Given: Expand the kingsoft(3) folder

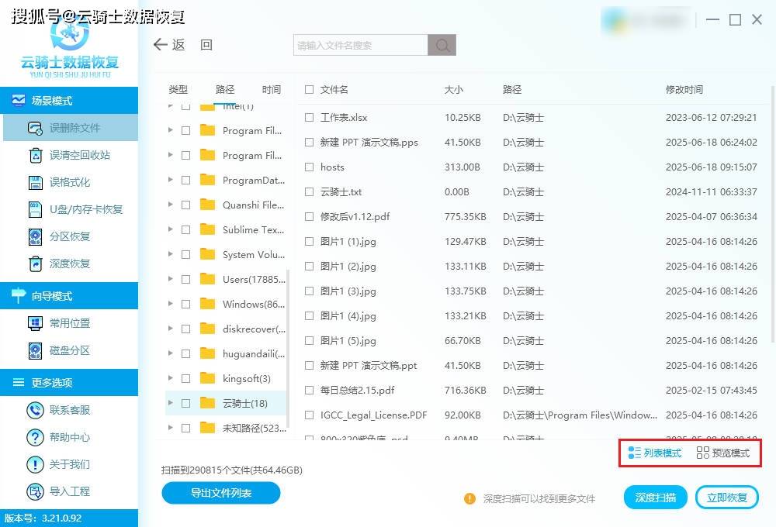Looking at the screenshot, I should 171,378.
